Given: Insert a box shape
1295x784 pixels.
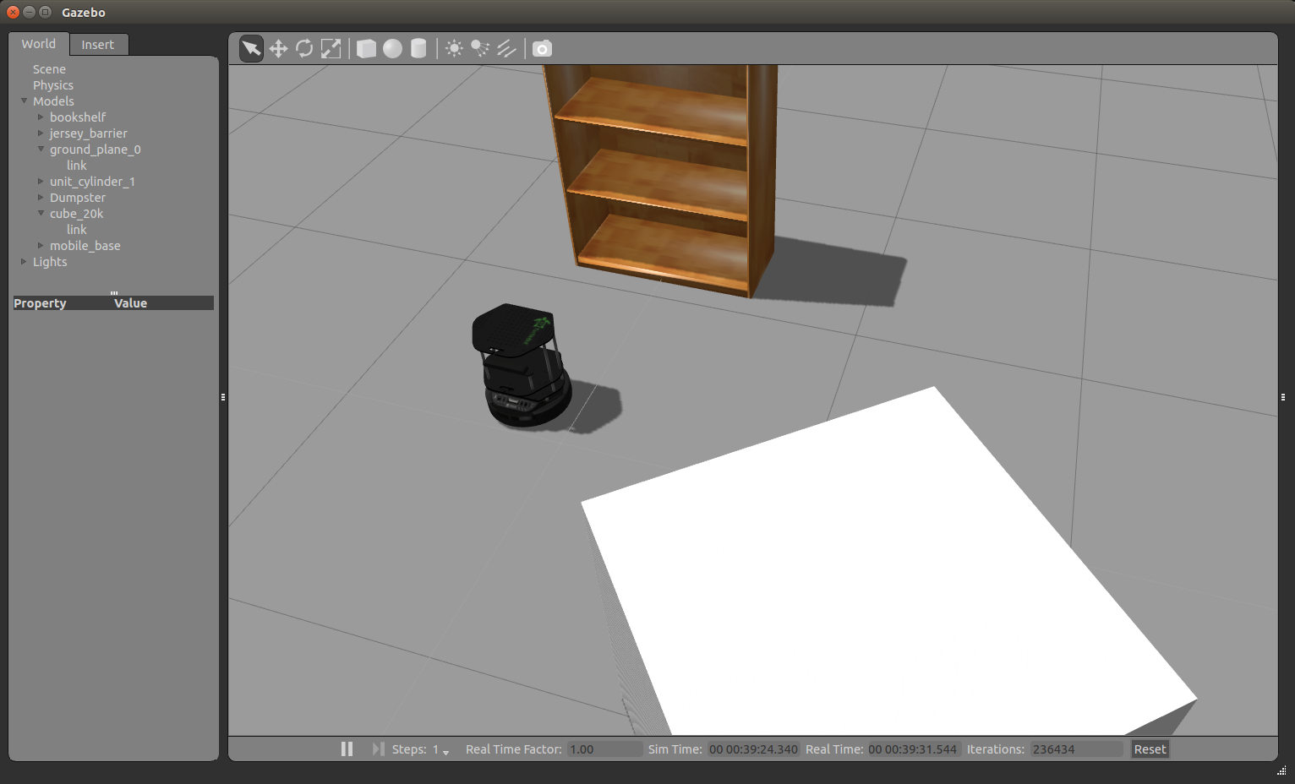Looking at the screenshot, I should (x=366, y=49).
